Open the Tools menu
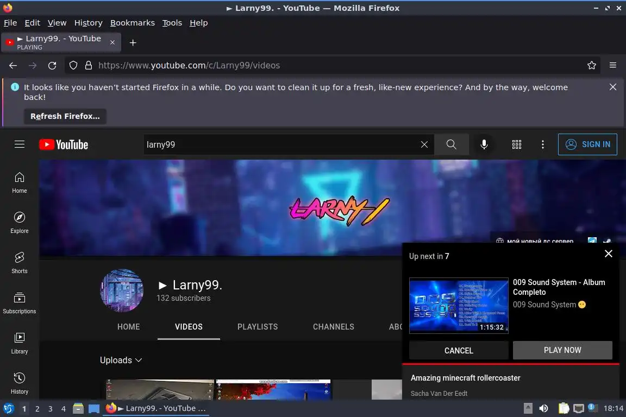626x417 pixels. click(172, 23)
